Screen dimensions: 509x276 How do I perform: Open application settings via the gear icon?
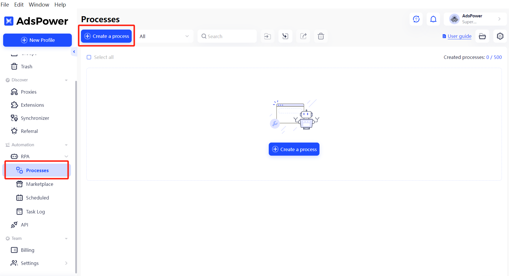500,36
